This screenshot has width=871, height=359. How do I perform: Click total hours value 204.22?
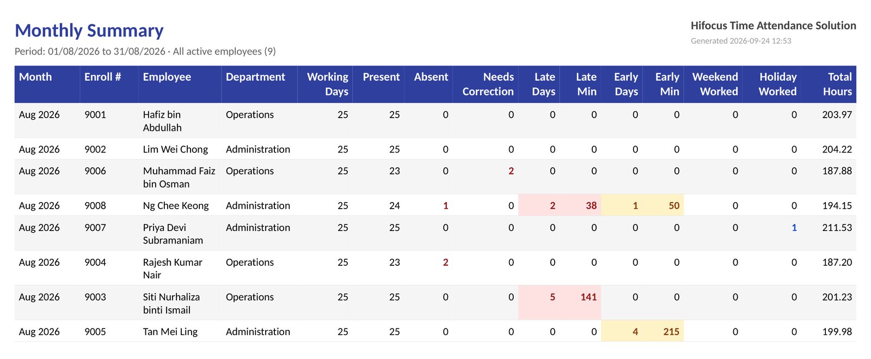click(x=837, y=149)
